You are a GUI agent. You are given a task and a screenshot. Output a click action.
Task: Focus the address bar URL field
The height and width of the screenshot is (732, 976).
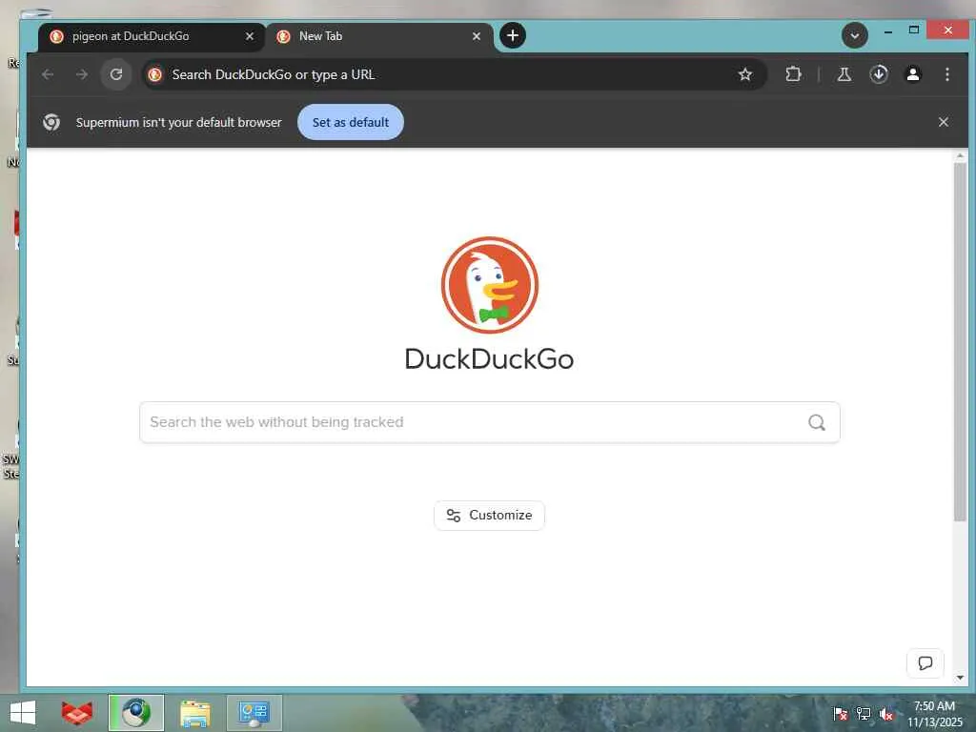coord(455,74)
